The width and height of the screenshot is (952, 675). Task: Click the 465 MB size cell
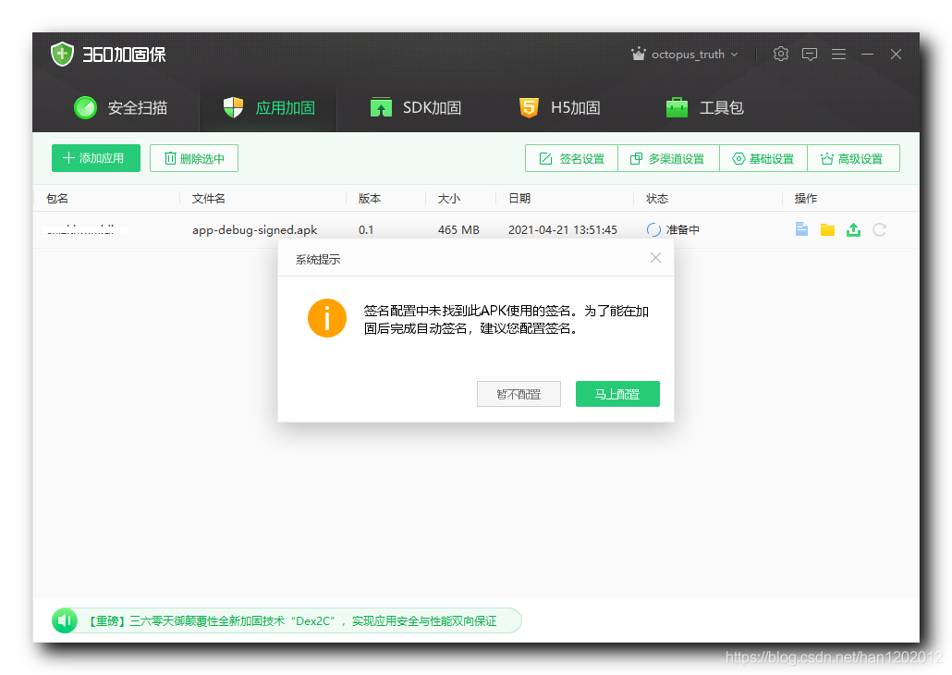pos(458,229)
